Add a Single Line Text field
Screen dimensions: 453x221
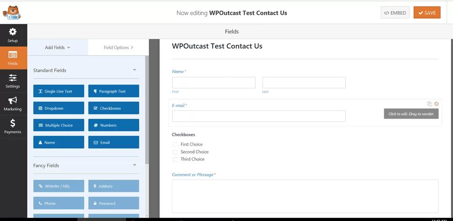(x=59, y=91)
